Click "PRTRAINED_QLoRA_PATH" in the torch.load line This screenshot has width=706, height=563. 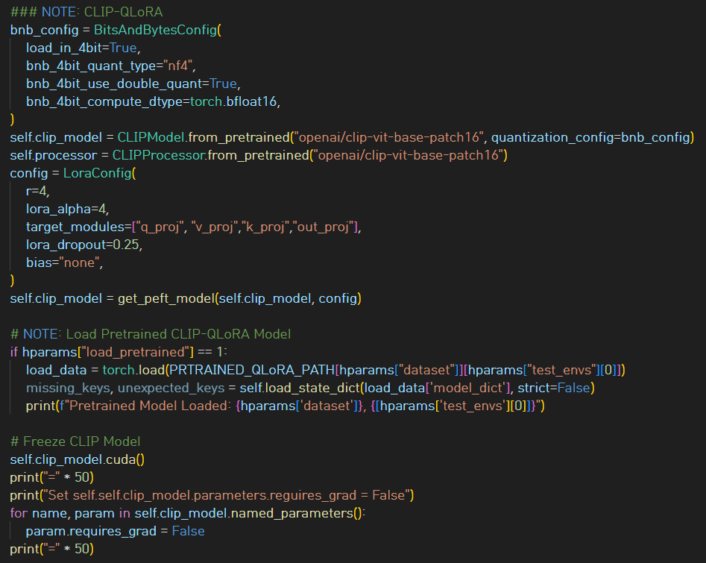click(252, 370)
